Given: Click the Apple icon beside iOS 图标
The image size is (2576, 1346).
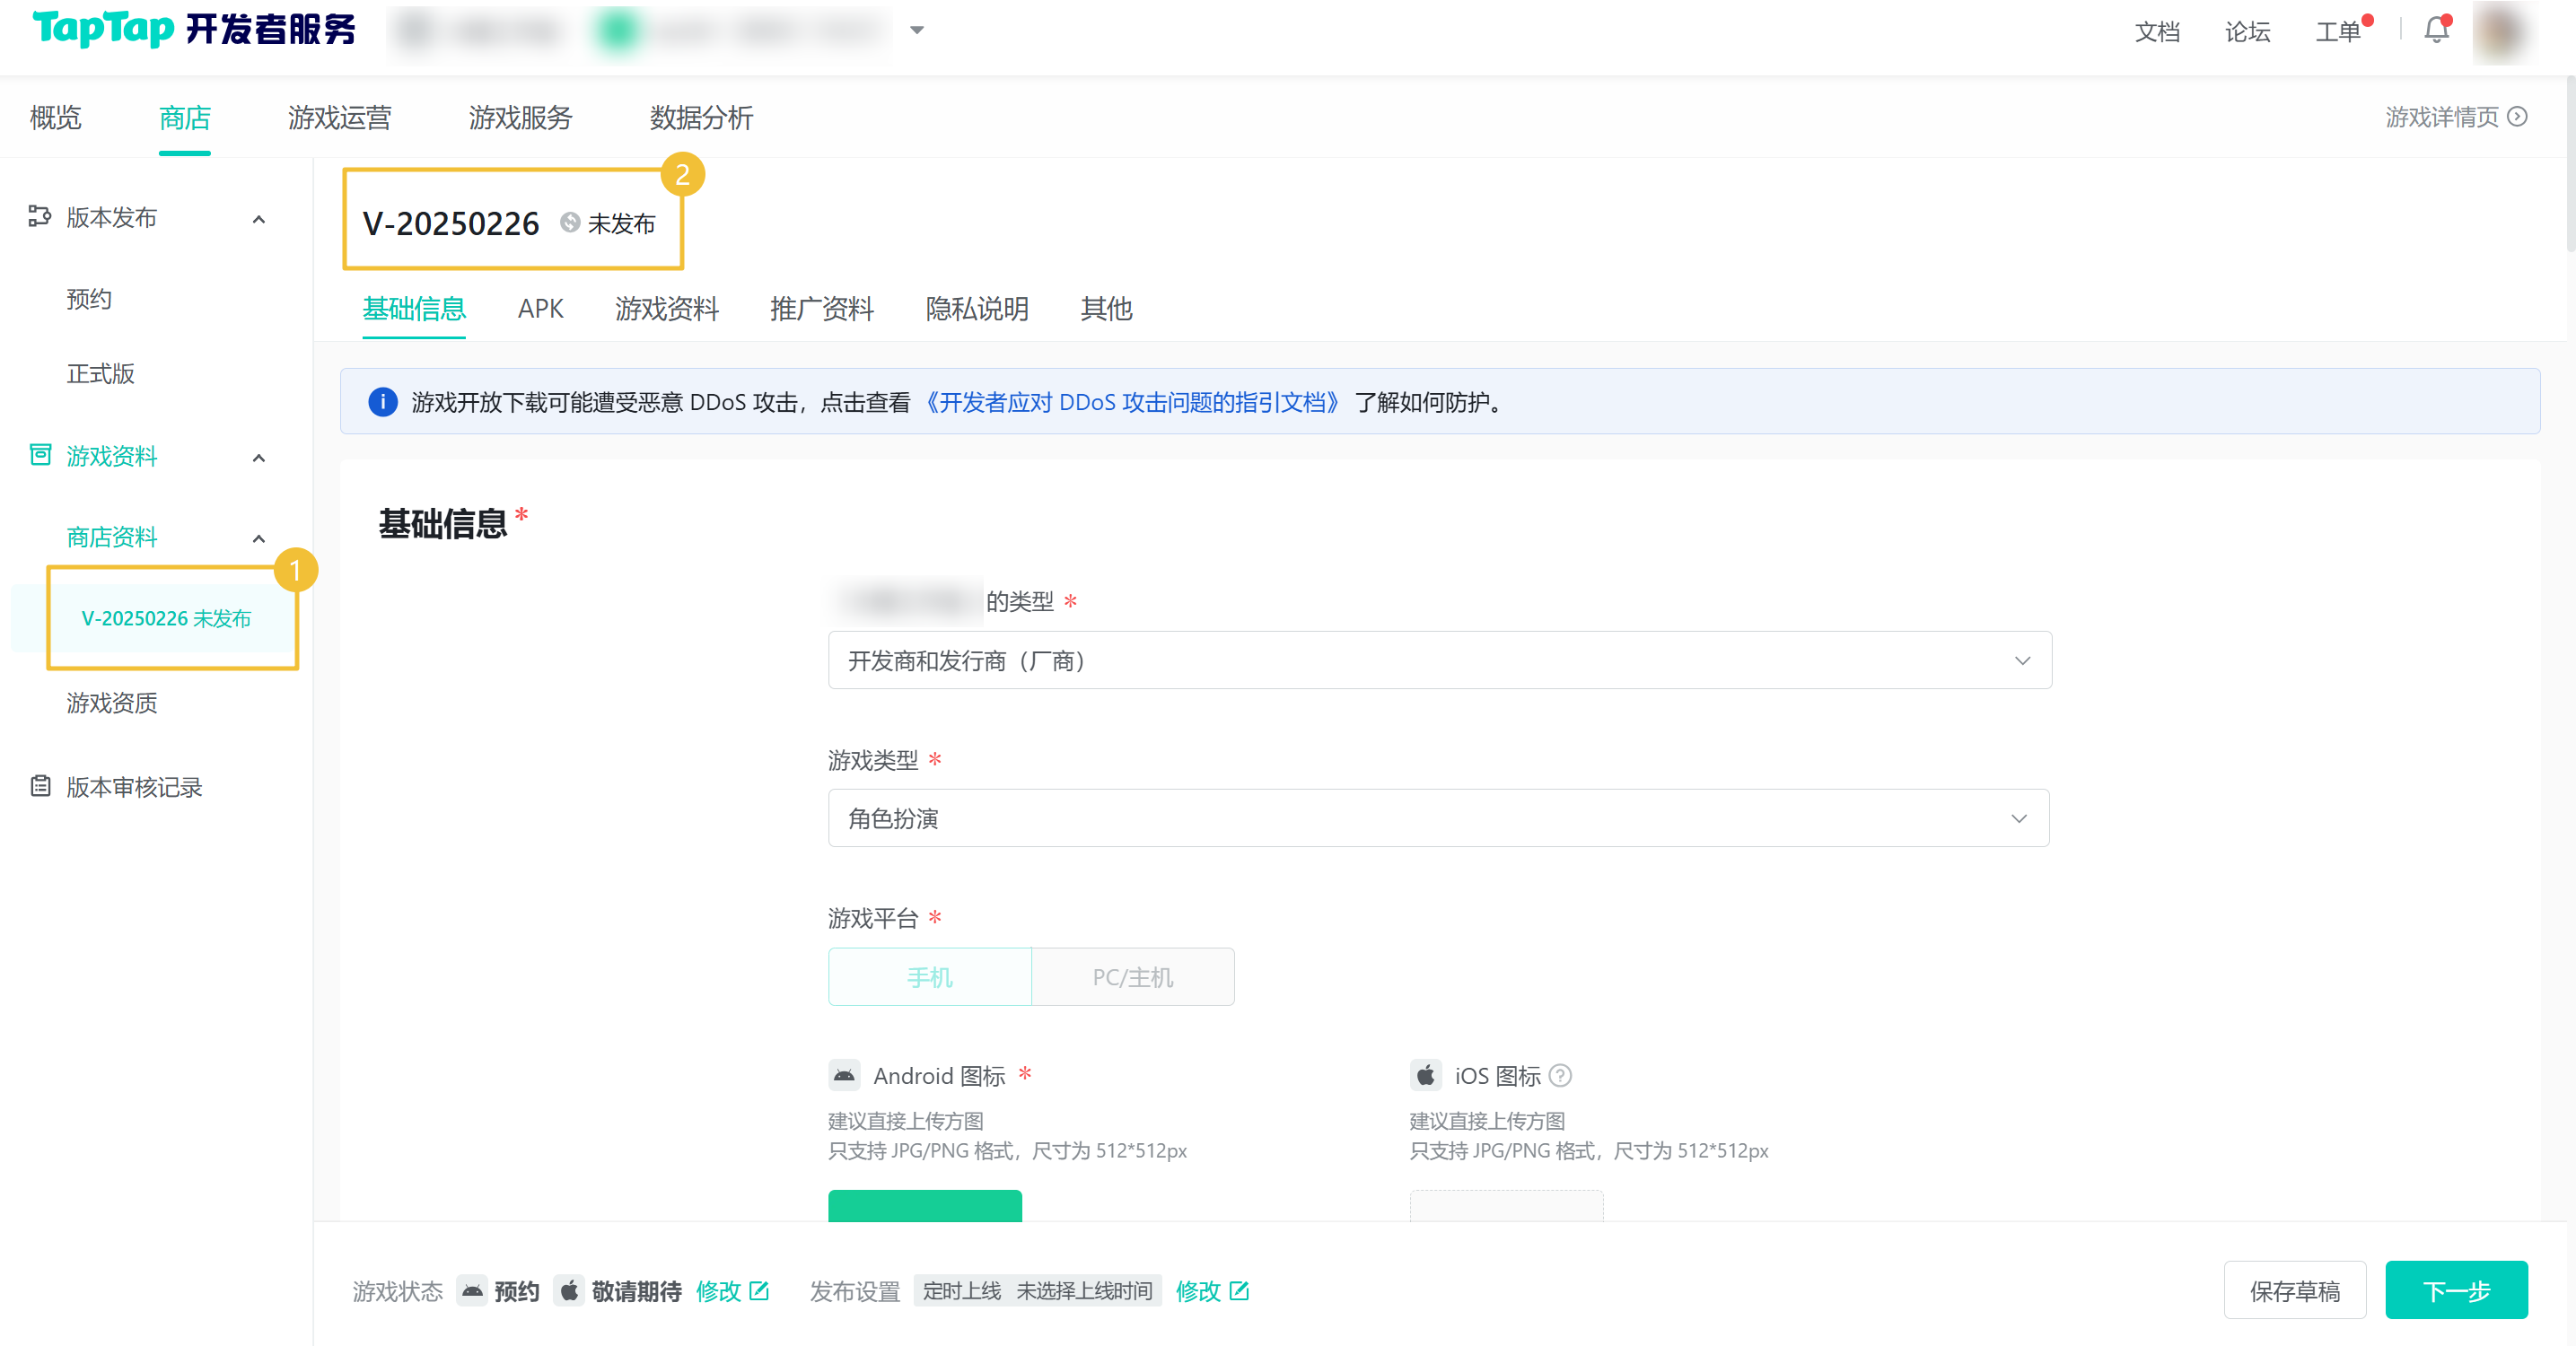Looking at the screenshot, I should tap(1425, 1075).
